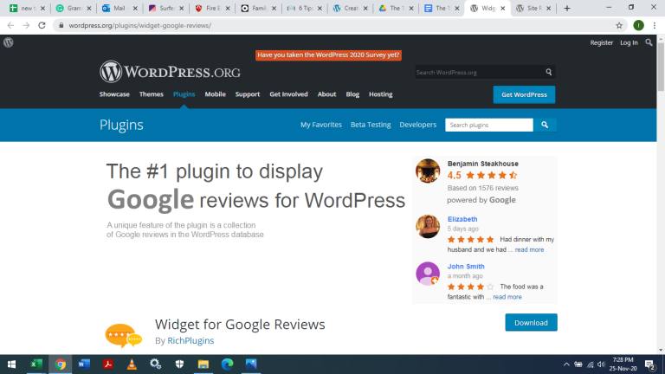
Task: Open the Mobile menu item
Action: [215, 94]
